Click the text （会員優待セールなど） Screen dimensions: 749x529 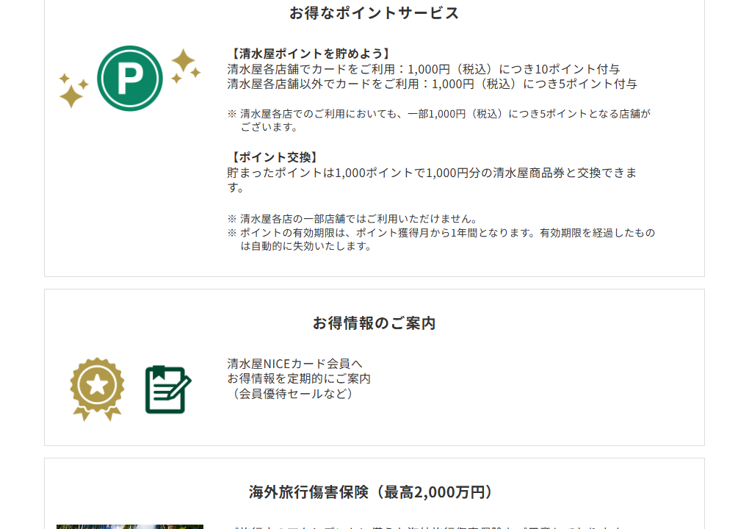pyautogui.click(x=293, y=394)
